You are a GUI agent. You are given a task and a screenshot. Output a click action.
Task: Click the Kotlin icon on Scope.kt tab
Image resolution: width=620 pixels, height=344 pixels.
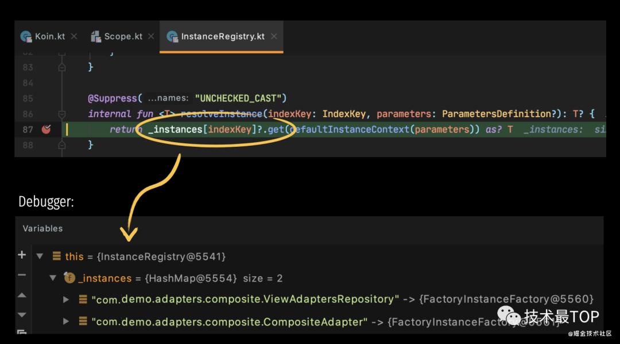coord(96,36)
